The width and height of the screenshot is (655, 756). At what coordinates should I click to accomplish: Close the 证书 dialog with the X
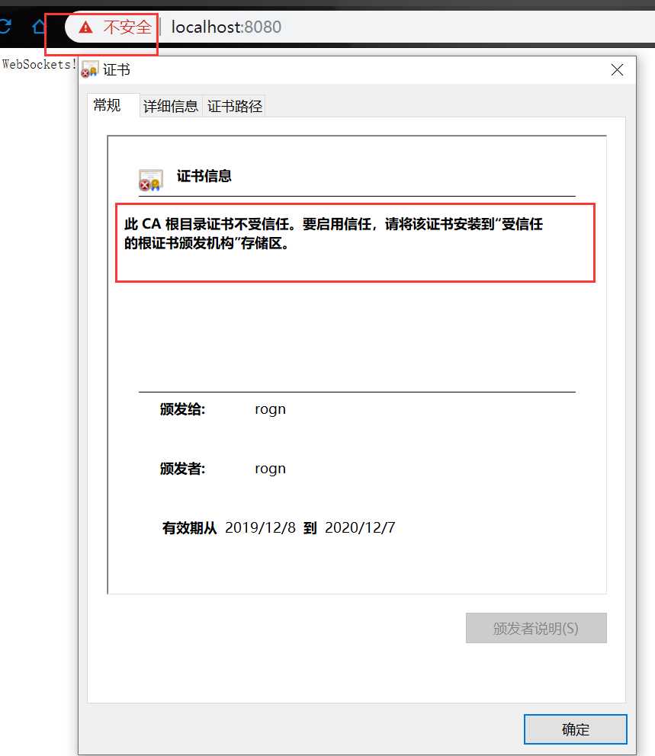click(x=617, y=70)
